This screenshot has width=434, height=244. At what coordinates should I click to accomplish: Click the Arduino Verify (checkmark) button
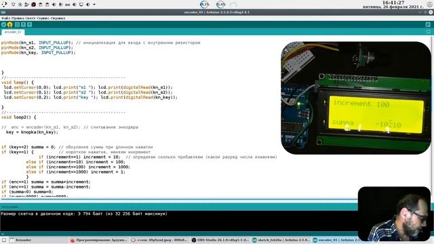pos(3,24)
